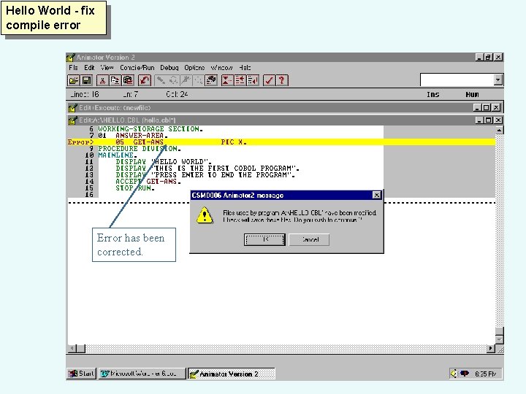Expand the toolbar combo box dropdown arrow

tap(498, 80)
